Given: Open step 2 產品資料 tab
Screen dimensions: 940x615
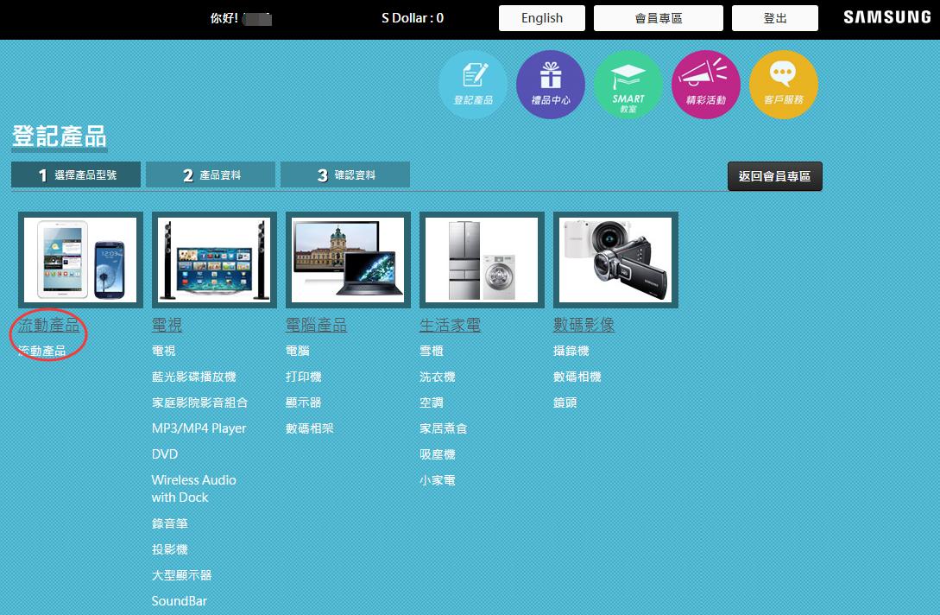Looking at the screenshot, I should point(211,174).
